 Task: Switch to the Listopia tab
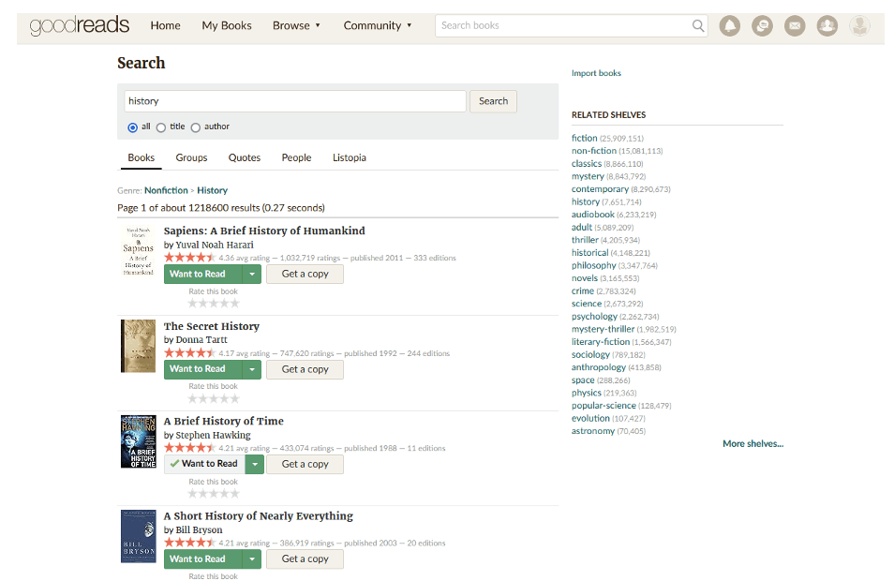tap(349, 158)
